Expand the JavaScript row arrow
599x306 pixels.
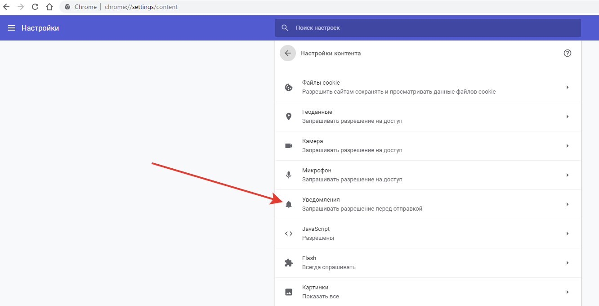coord(568,234)
